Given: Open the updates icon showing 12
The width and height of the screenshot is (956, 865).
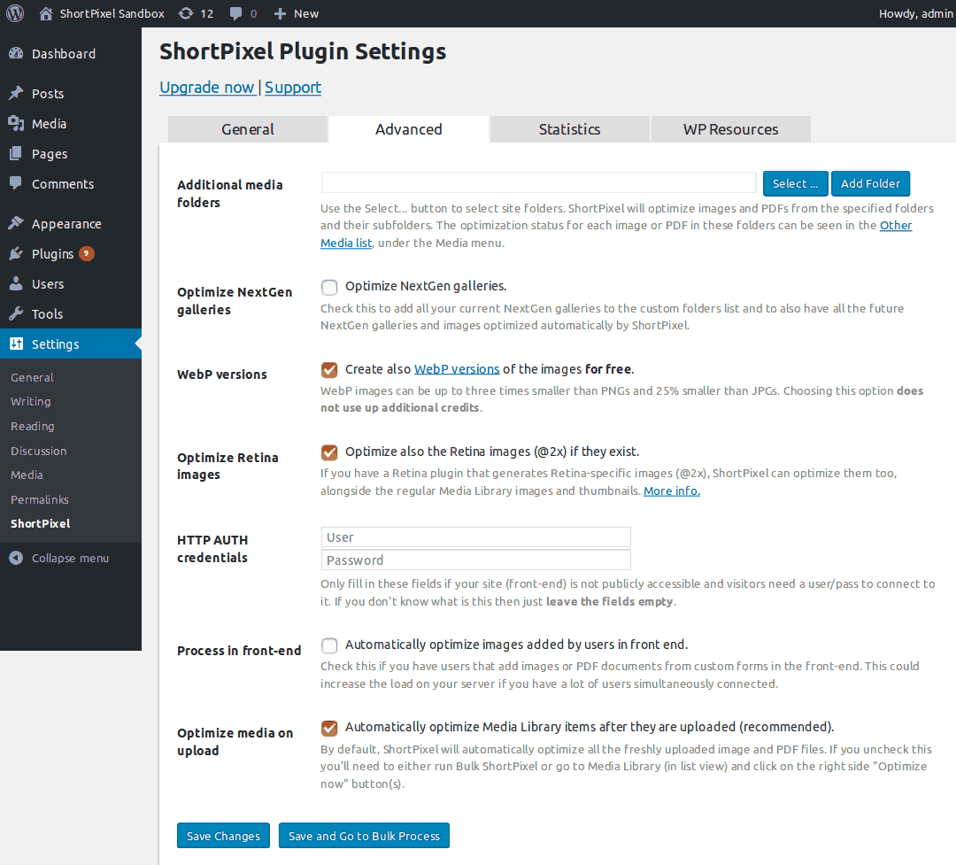Looking at the screenshot, I should 186,13.
